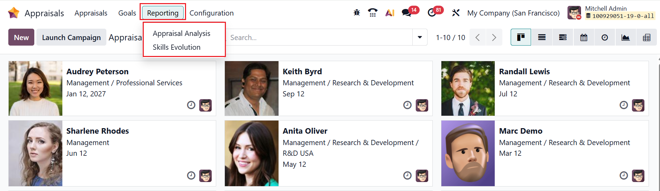Switch to the graph view
This screenshot has width=660, height=191.
(x=625, y=37)
